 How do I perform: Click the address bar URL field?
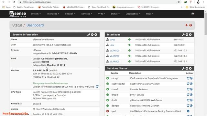[98, 2]
